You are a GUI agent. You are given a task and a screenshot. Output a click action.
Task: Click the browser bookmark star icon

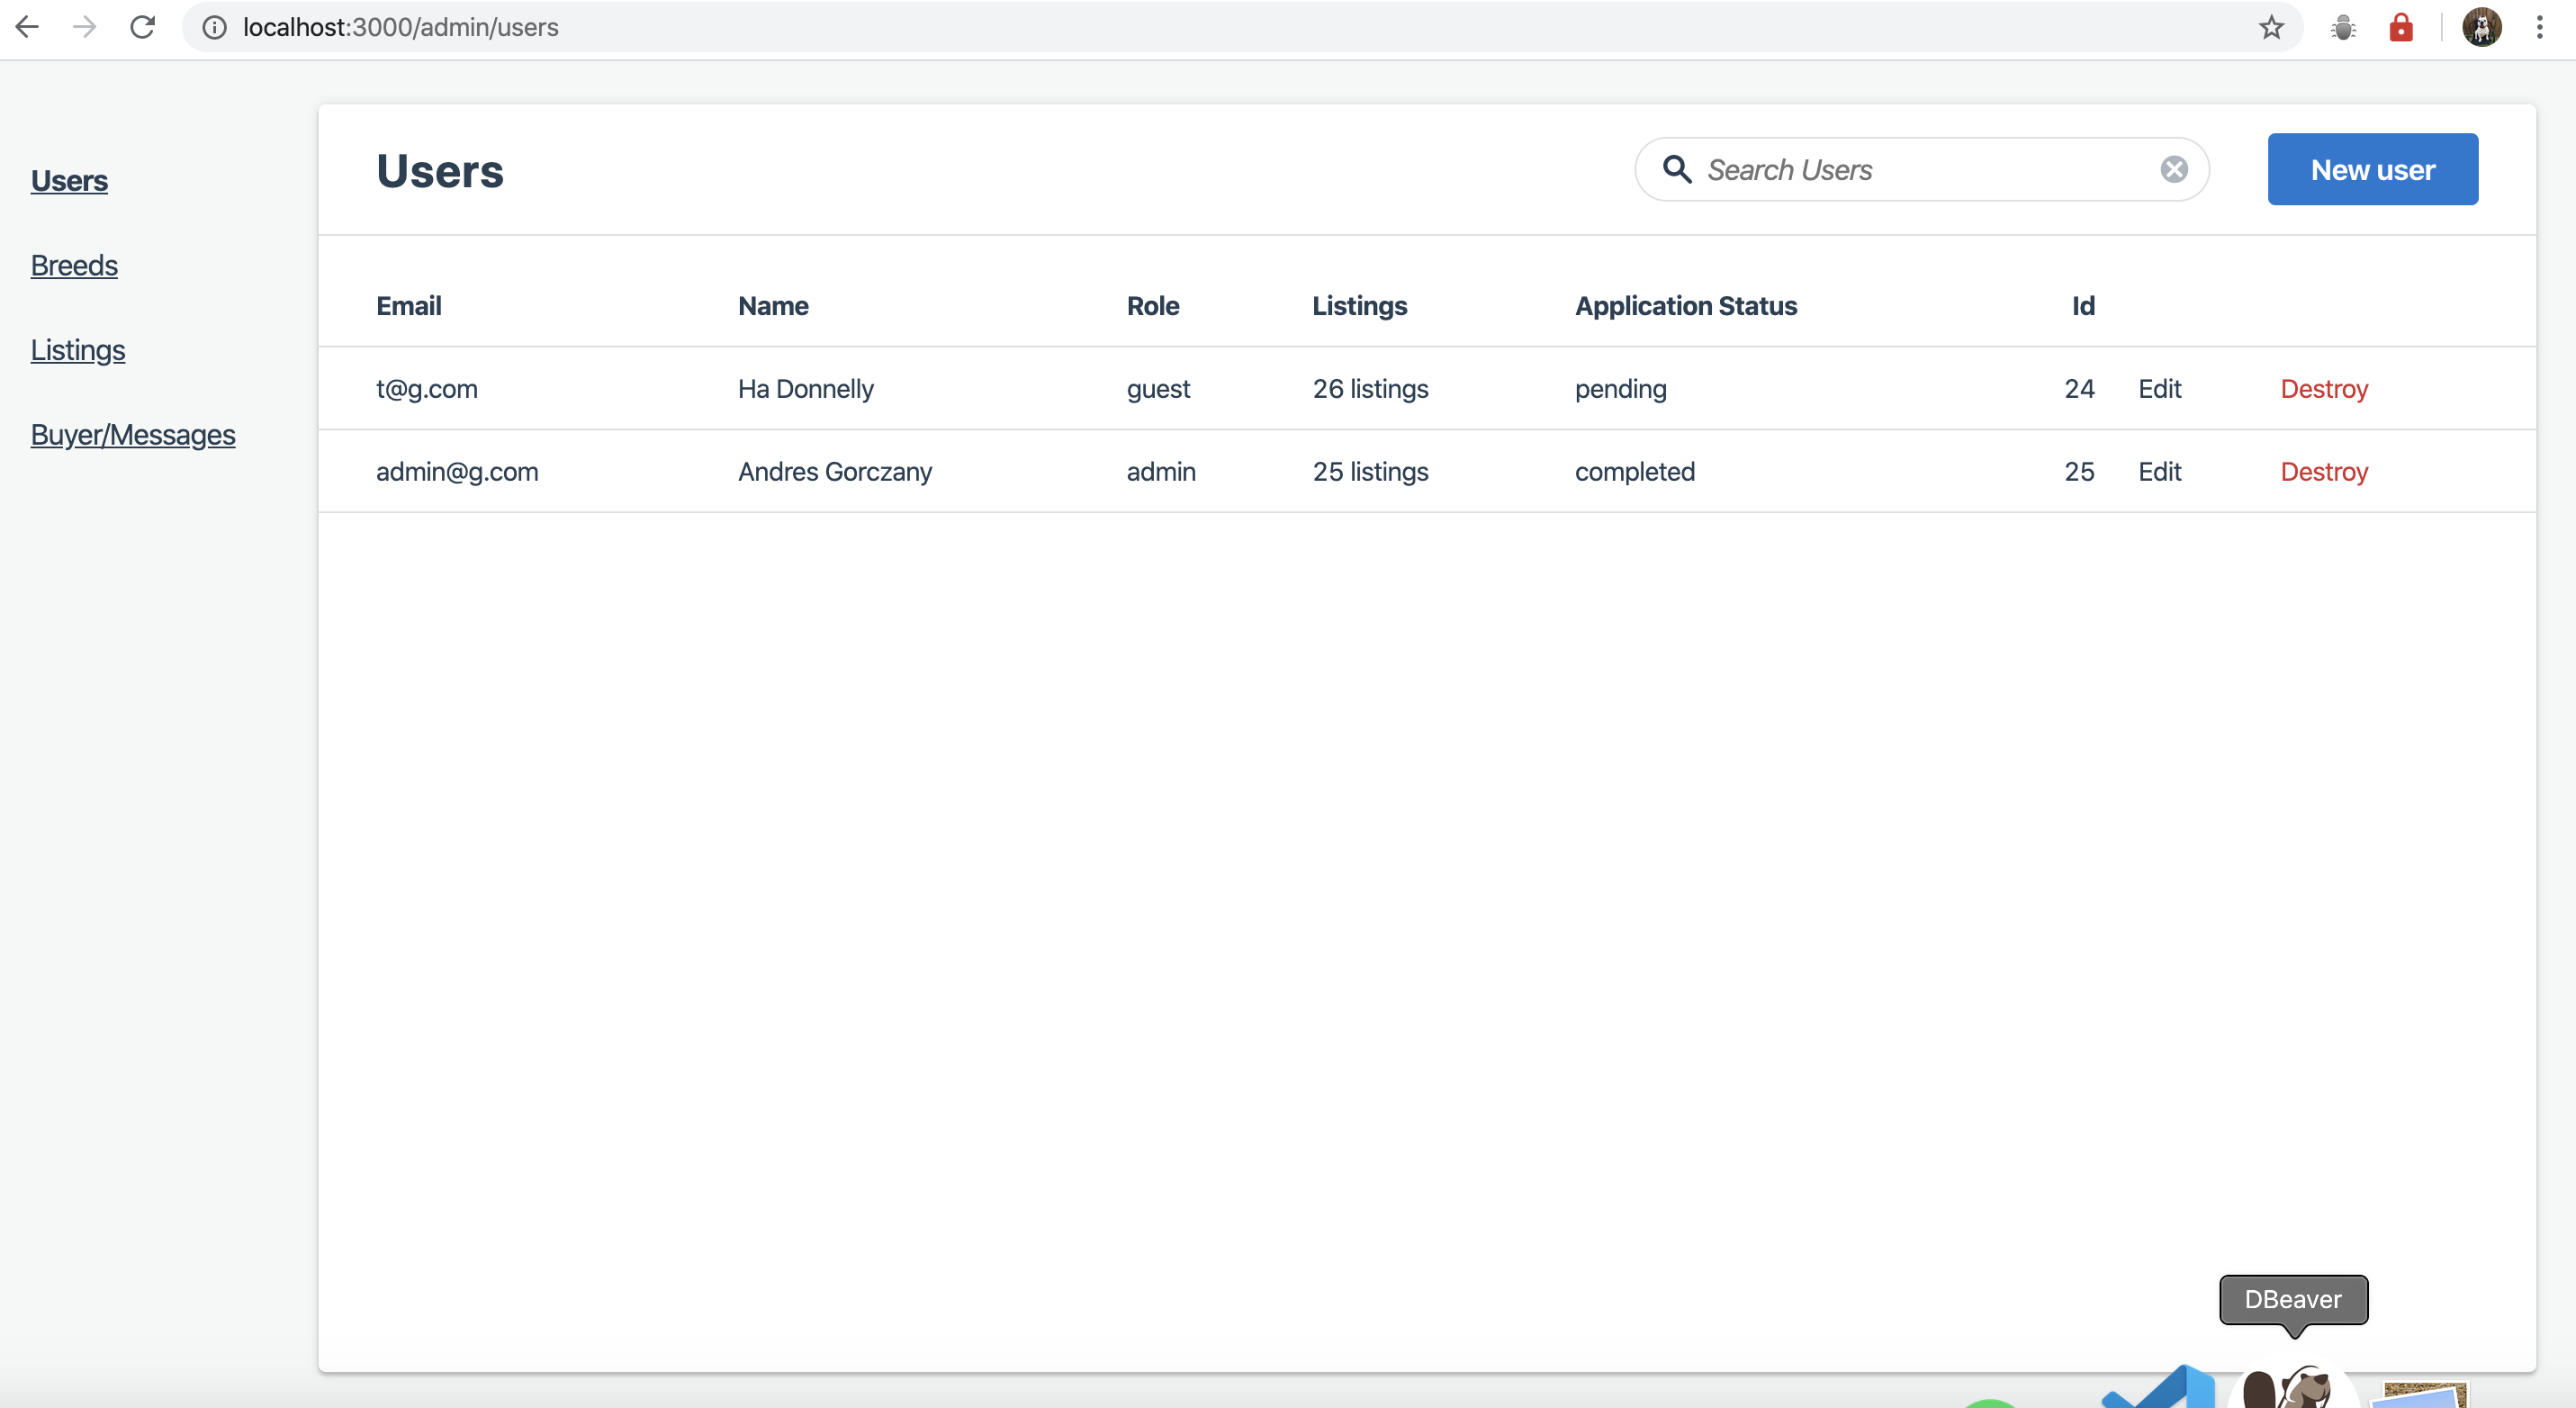coord(2271,28)
